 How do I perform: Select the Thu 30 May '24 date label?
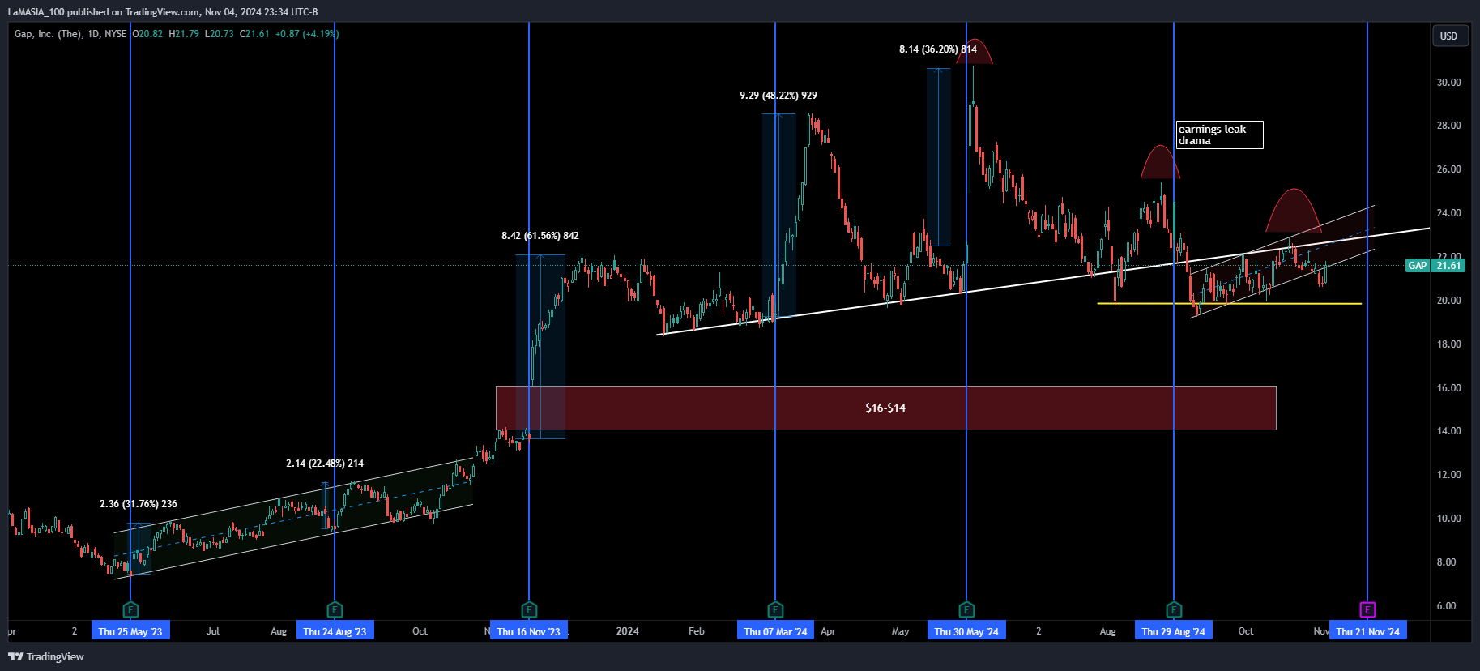pos(966,631)
